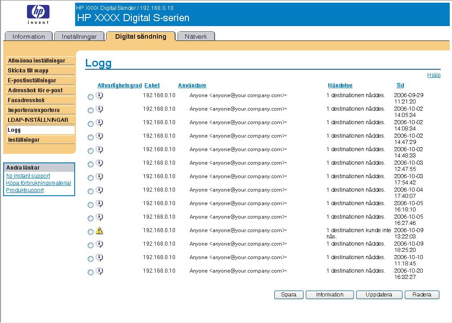Viewport: 452px width, 323px height.
Task: Sort log by Allvarlighetsgrad column
Action: pos(120,85)
